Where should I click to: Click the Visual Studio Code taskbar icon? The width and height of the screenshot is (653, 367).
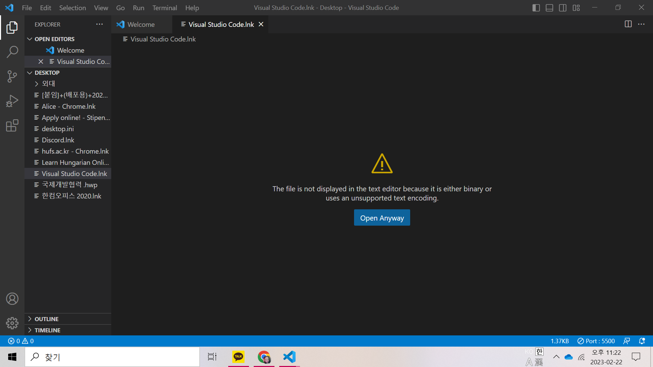pos(289,357)
